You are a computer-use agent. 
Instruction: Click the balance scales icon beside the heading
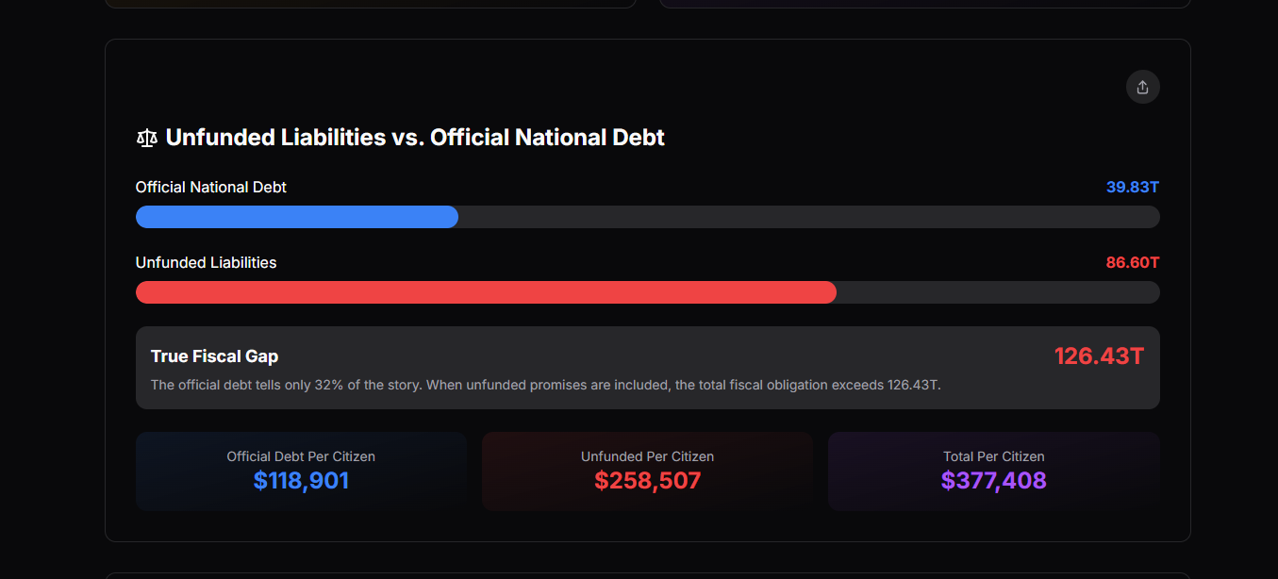(146, 139)
